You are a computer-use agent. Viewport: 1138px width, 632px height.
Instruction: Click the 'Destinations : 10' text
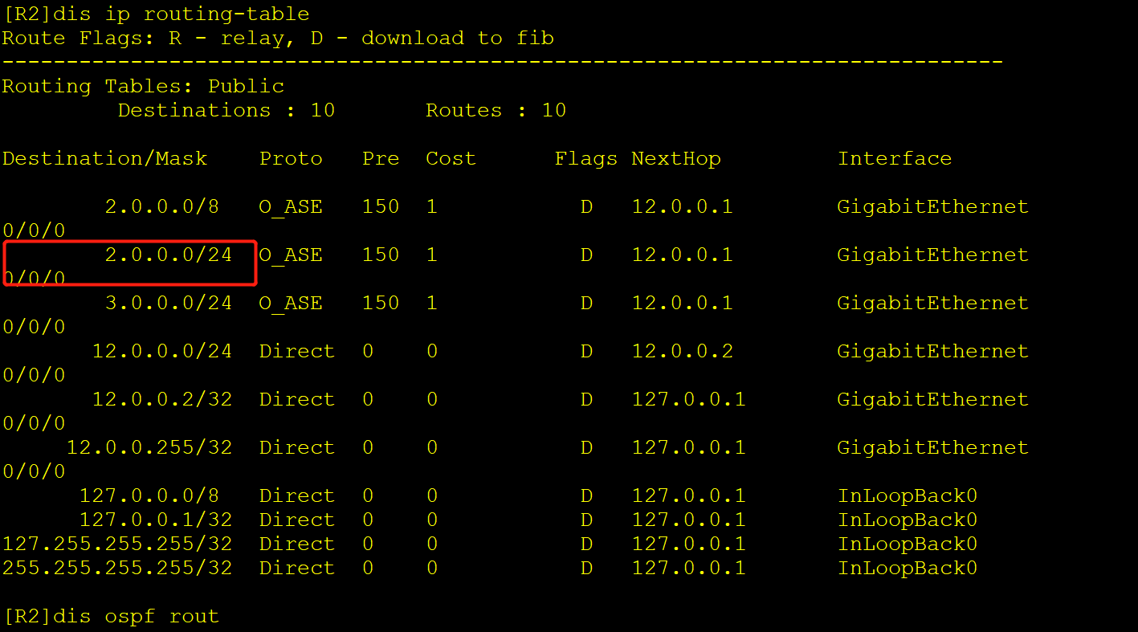[226, 110]
